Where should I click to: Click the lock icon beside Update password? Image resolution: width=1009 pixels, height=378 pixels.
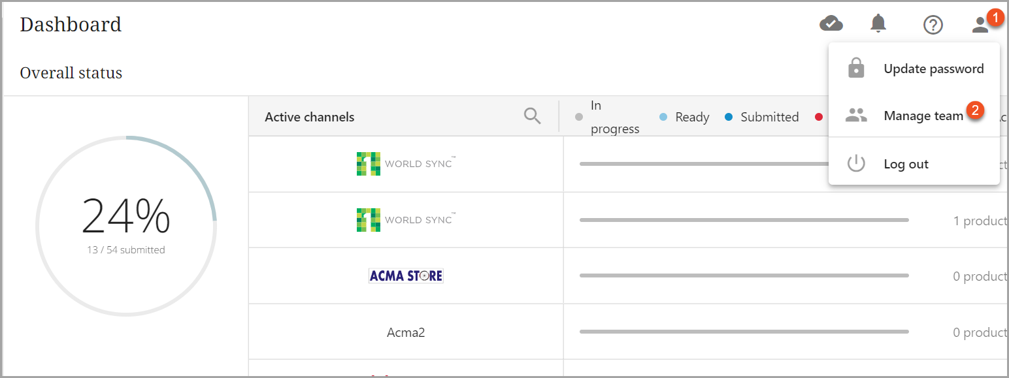[856, 68]
